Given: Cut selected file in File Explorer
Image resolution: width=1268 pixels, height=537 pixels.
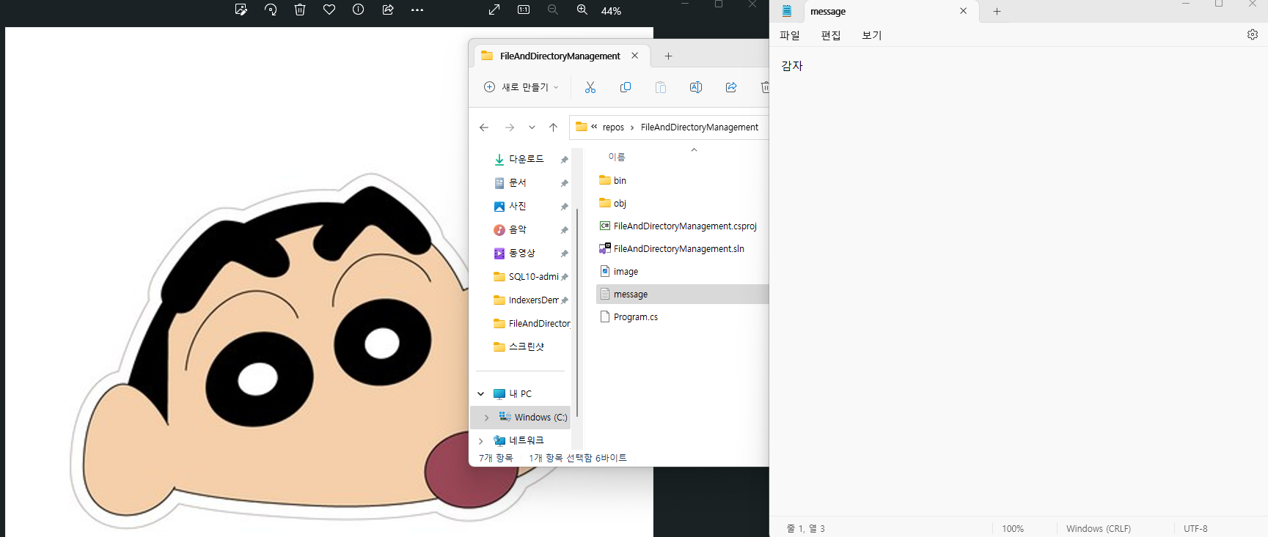Looking at the screenshot, I should [x=590, y=87].
